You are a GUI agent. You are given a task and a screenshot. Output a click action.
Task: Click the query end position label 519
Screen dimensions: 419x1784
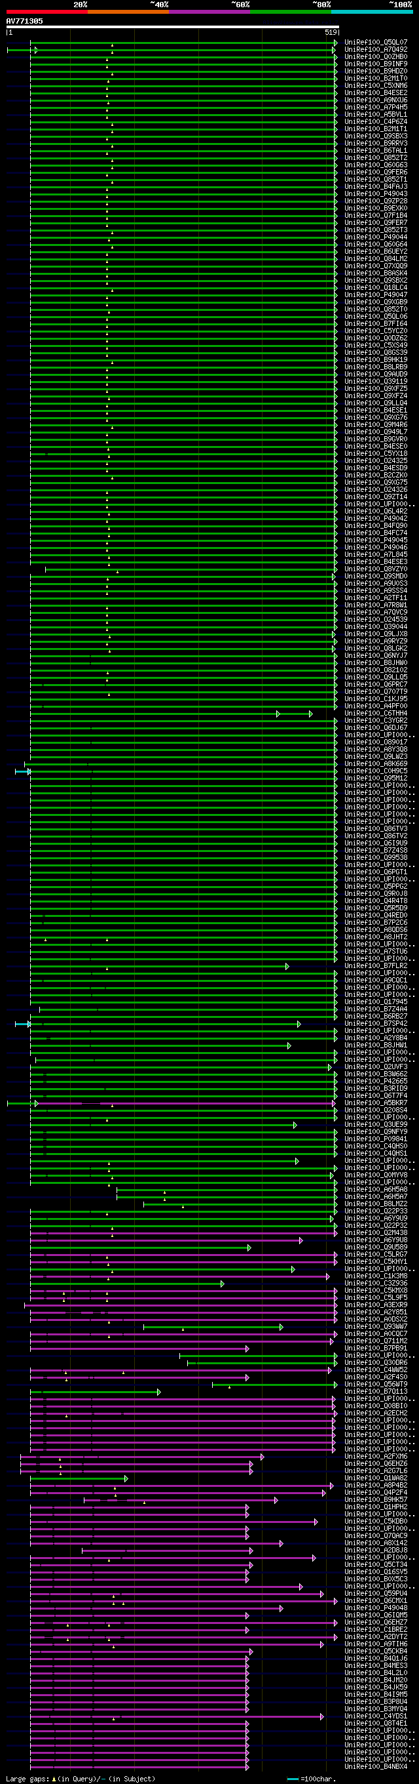click(x=331, y=33)
